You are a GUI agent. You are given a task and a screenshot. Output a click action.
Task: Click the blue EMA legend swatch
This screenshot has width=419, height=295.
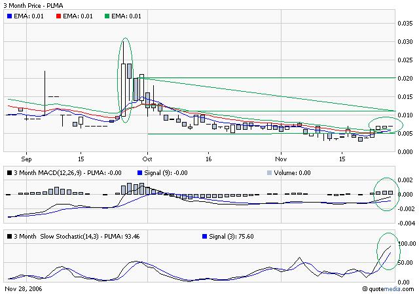[x=10, y=16]
